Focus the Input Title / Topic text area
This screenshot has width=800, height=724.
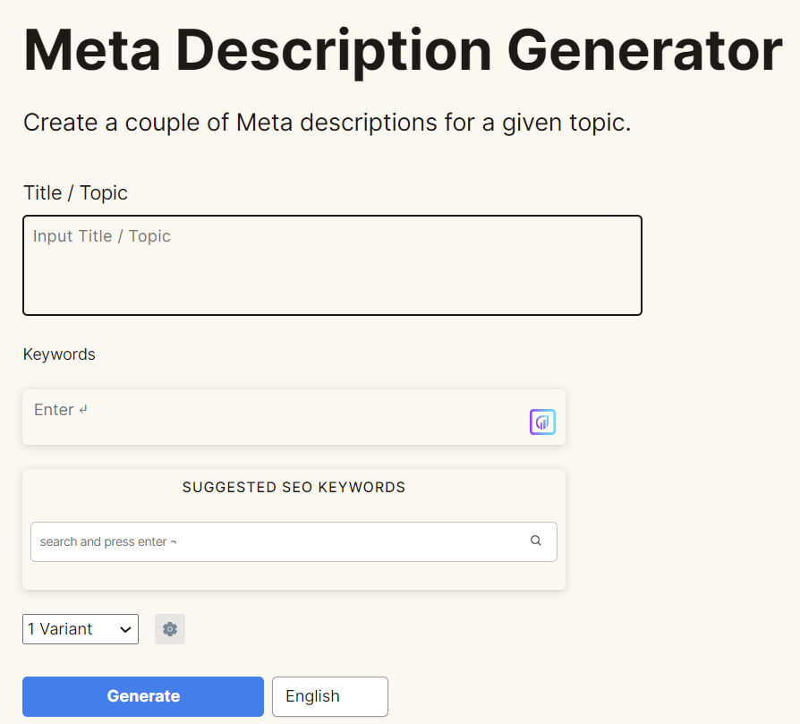pos(332,265)
